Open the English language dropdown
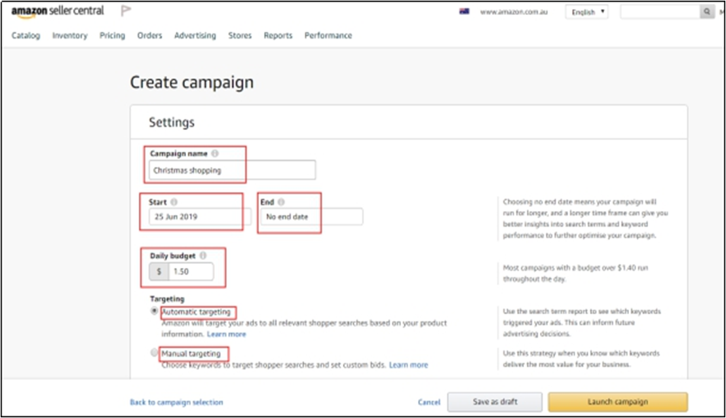 coord(586,12)
